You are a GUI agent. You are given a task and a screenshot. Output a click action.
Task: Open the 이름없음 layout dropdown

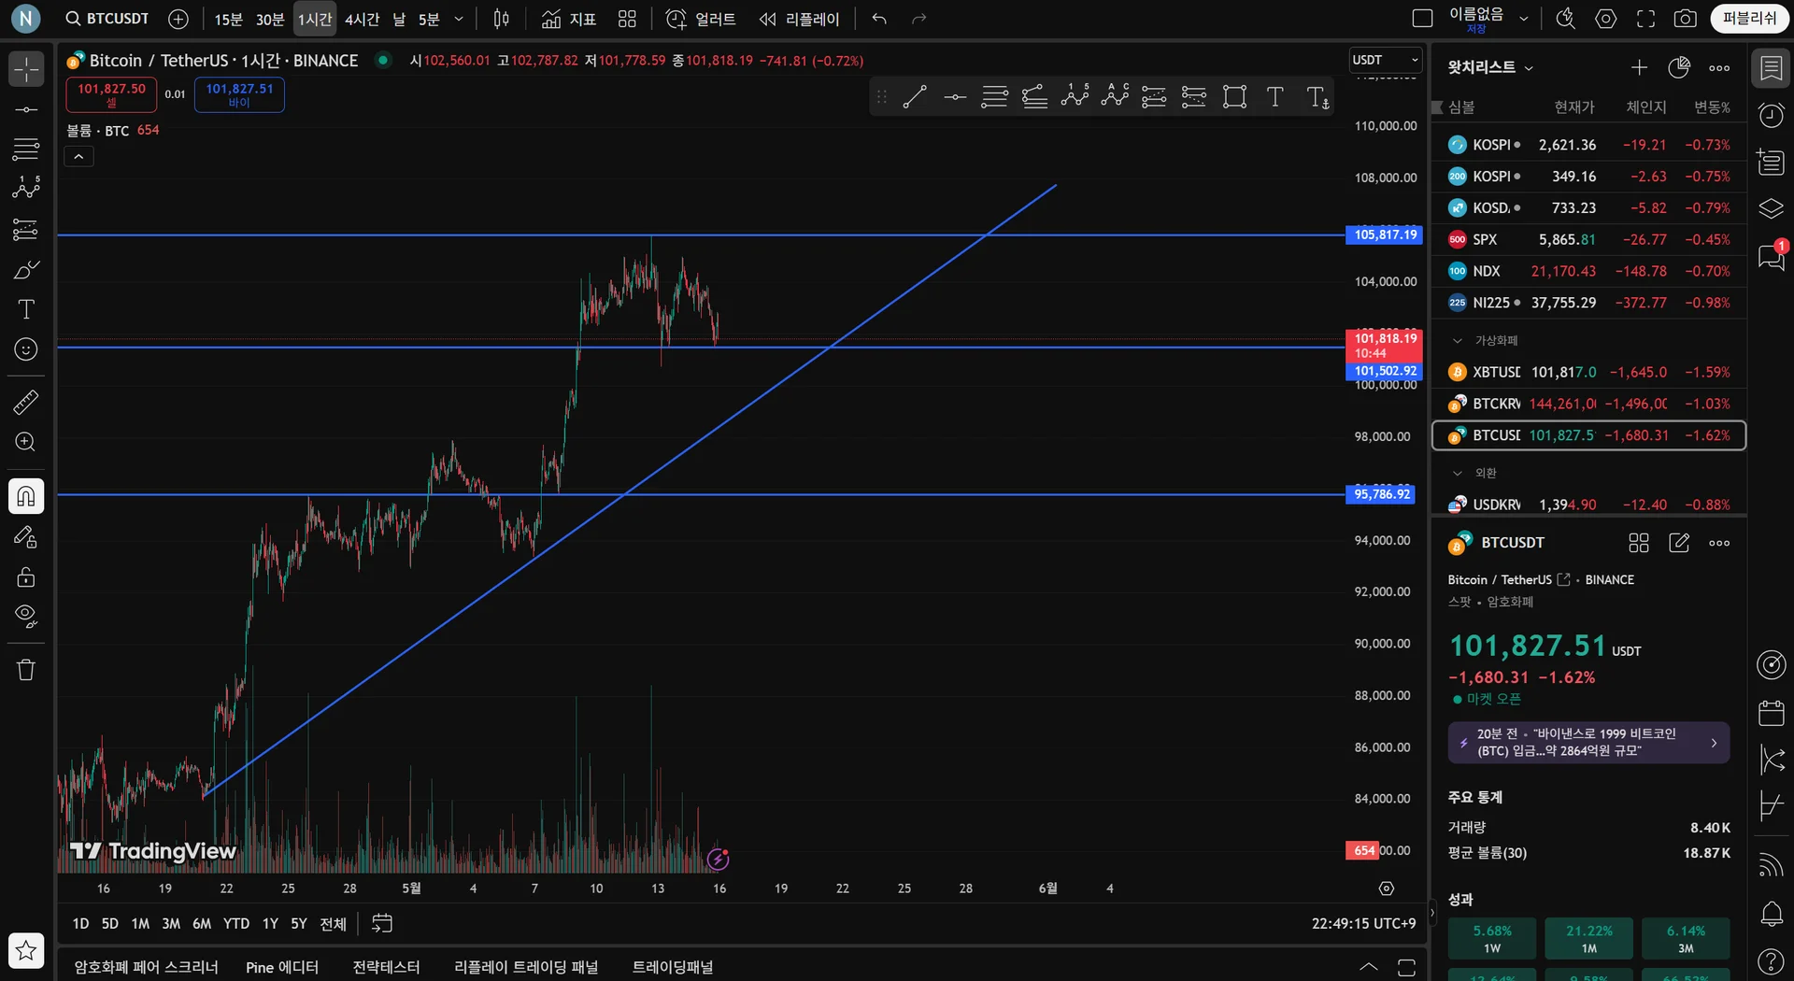pyautogui.click(x=1524, y=19)
